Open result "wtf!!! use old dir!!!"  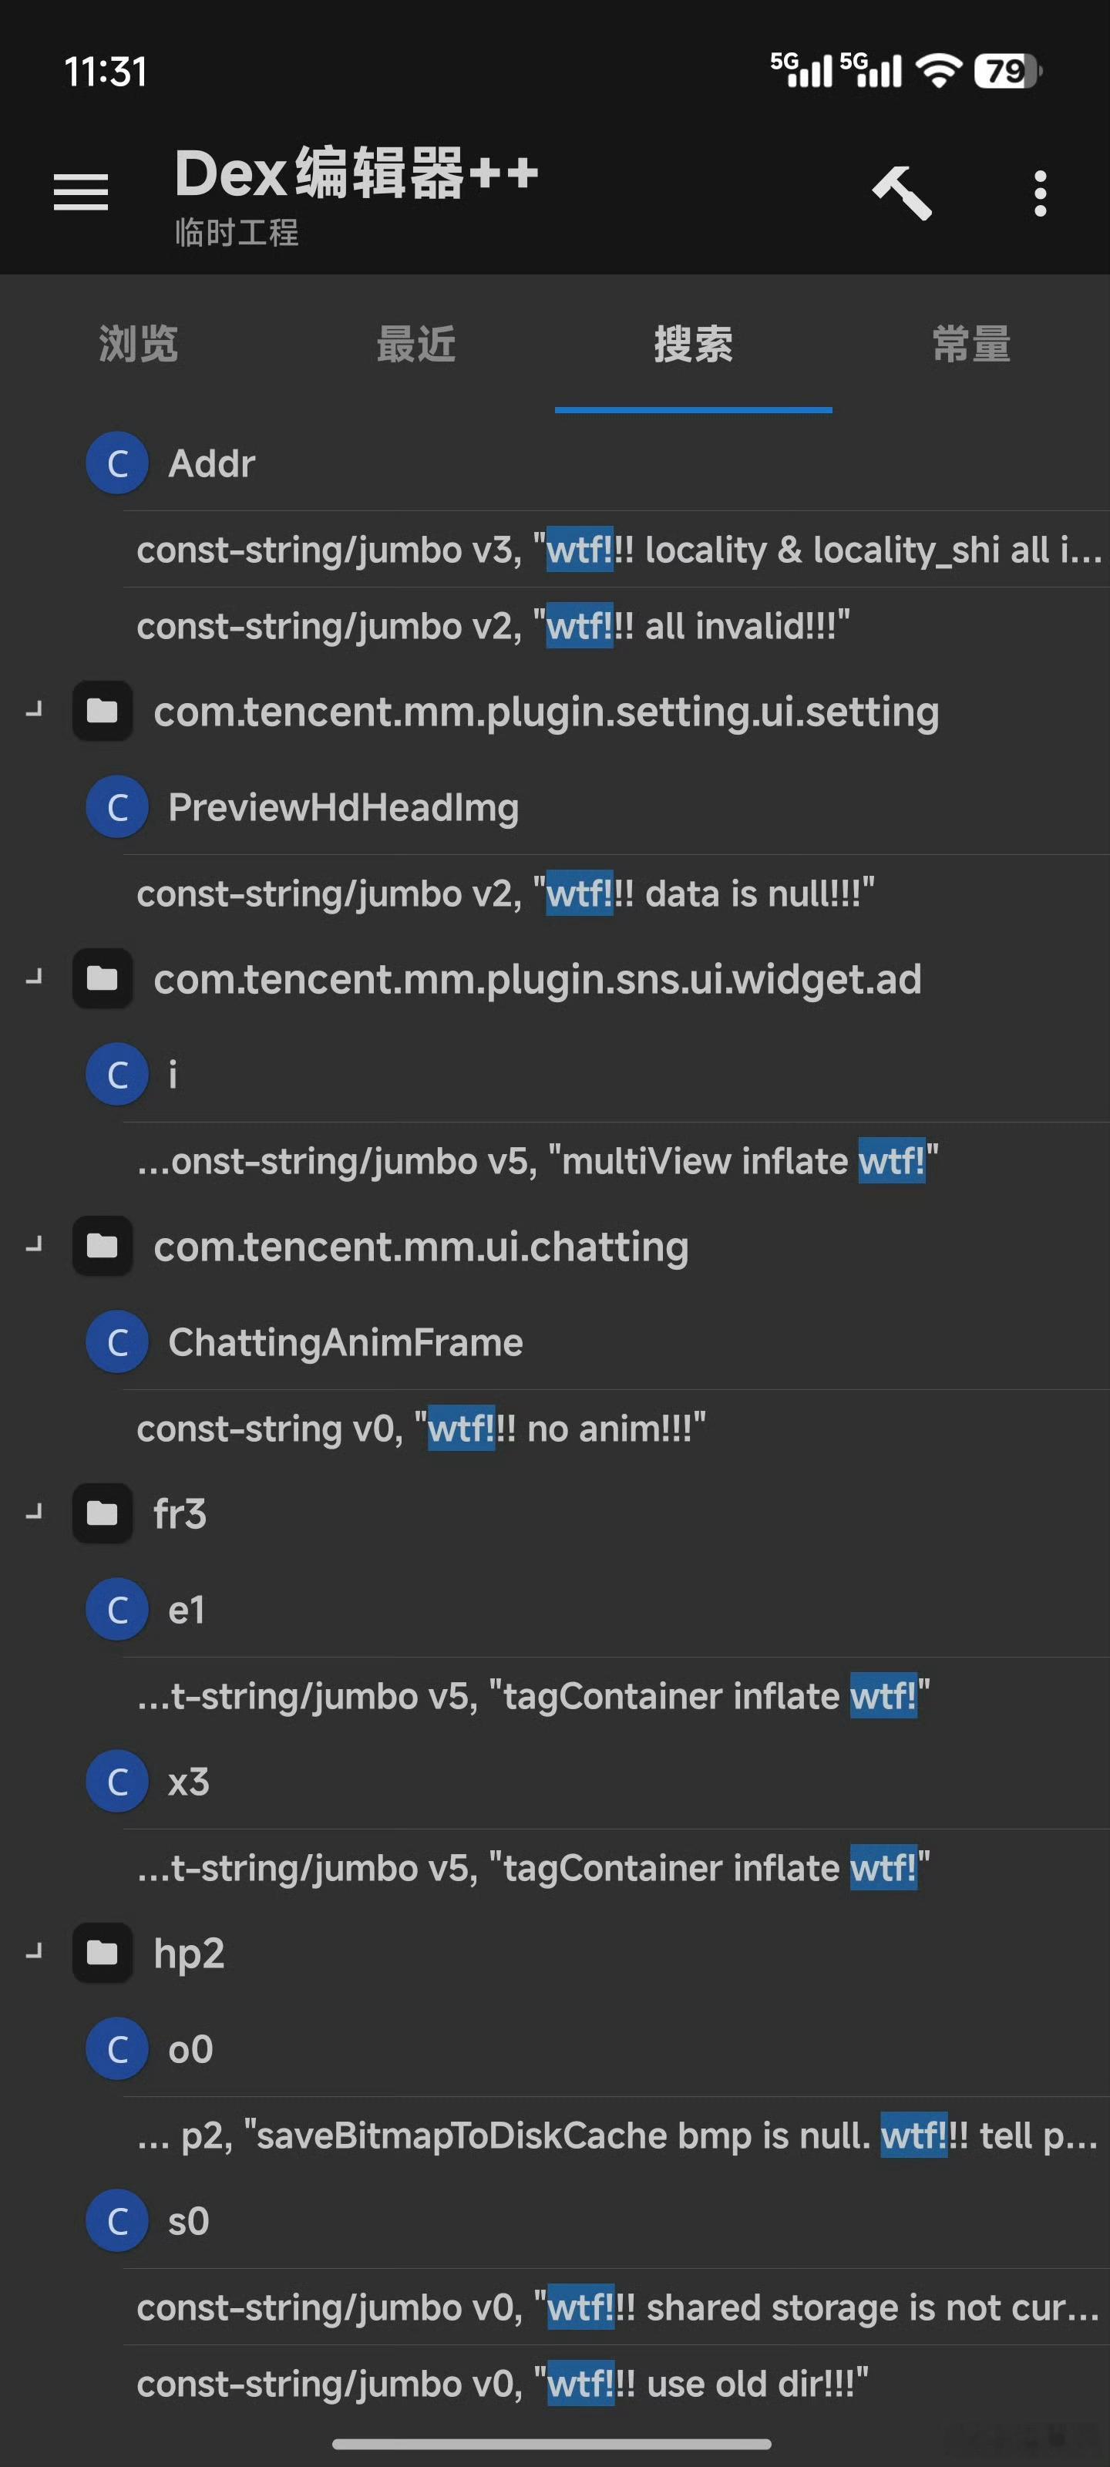pyautogui.click(x=616, y=2384)
